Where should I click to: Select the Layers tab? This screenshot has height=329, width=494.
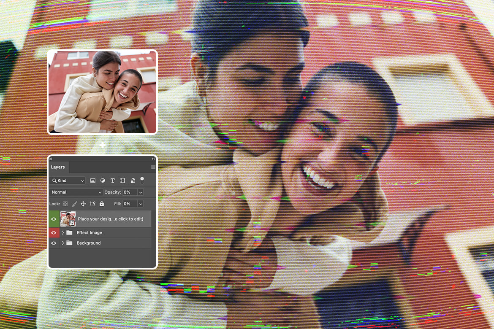coord(58,167)
